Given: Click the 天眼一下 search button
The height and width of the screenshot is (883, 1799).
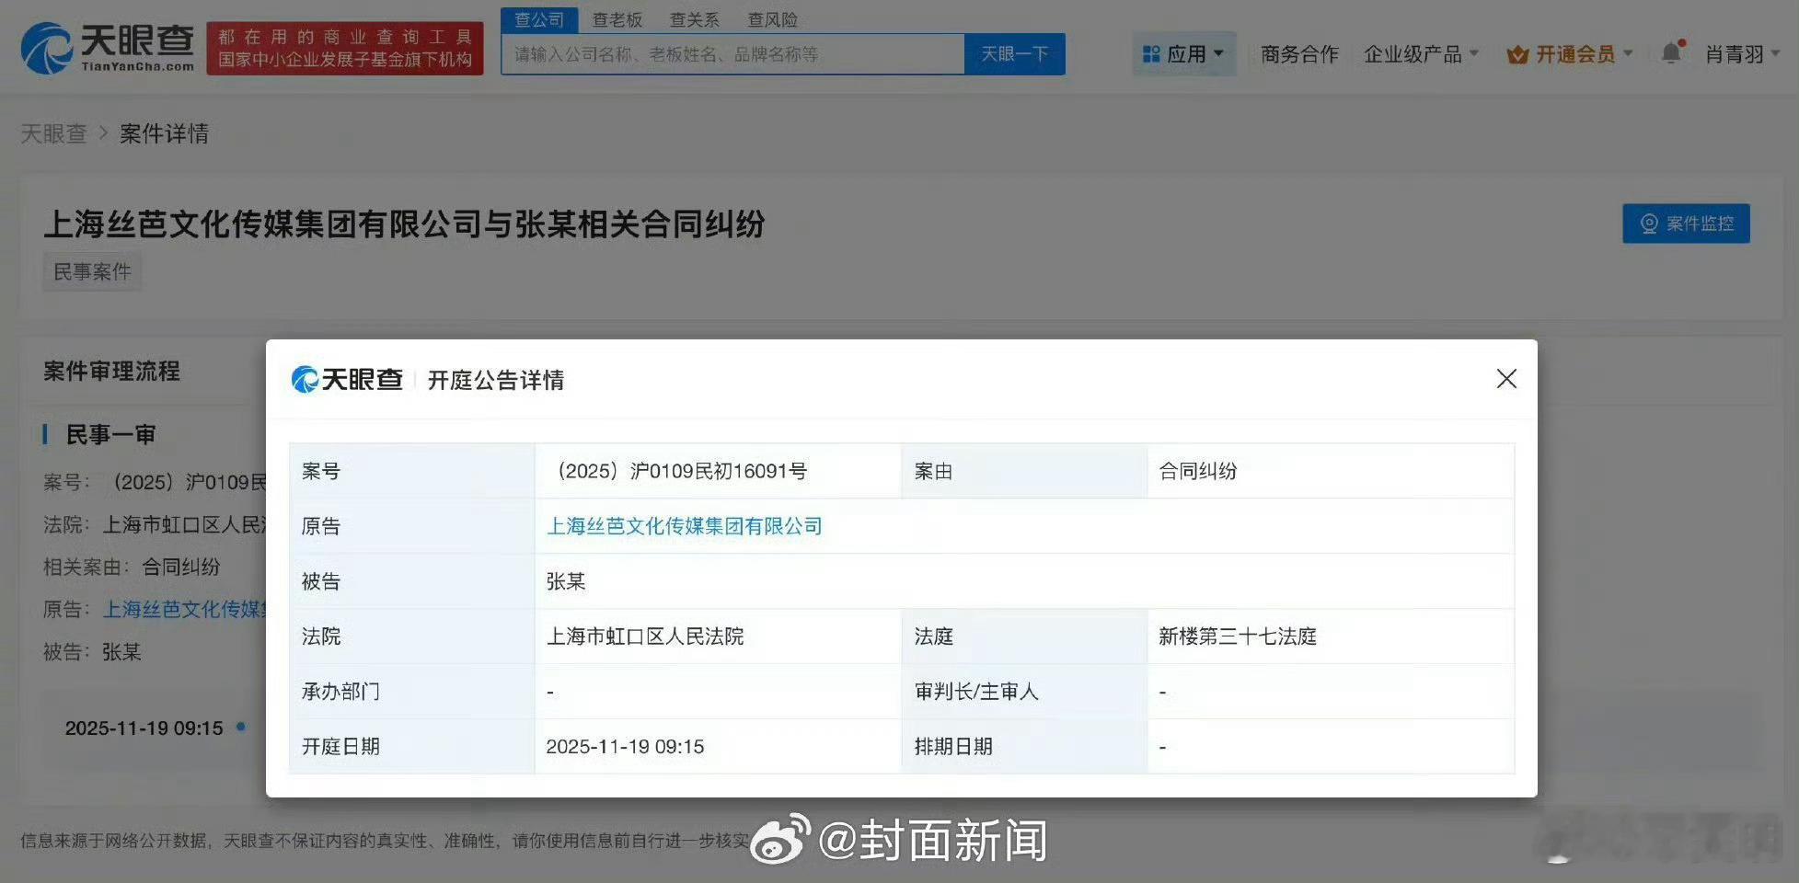Looking at the screenshot, I should click(x=1014, y=54).
